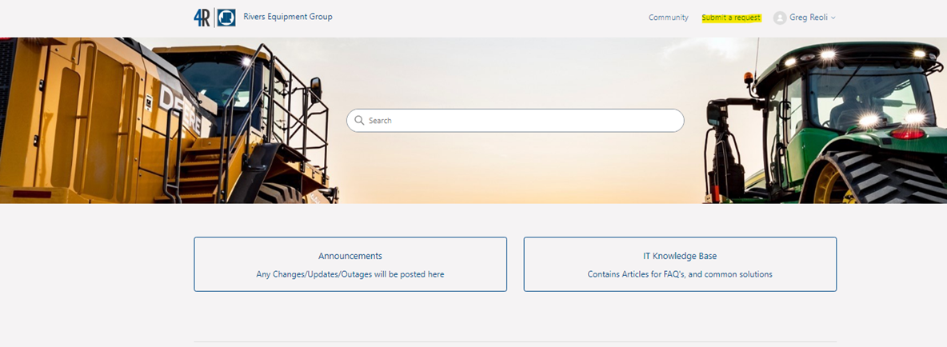947x347 pixels.
Task: Open the Announcements heading
Action: (350, 256)
